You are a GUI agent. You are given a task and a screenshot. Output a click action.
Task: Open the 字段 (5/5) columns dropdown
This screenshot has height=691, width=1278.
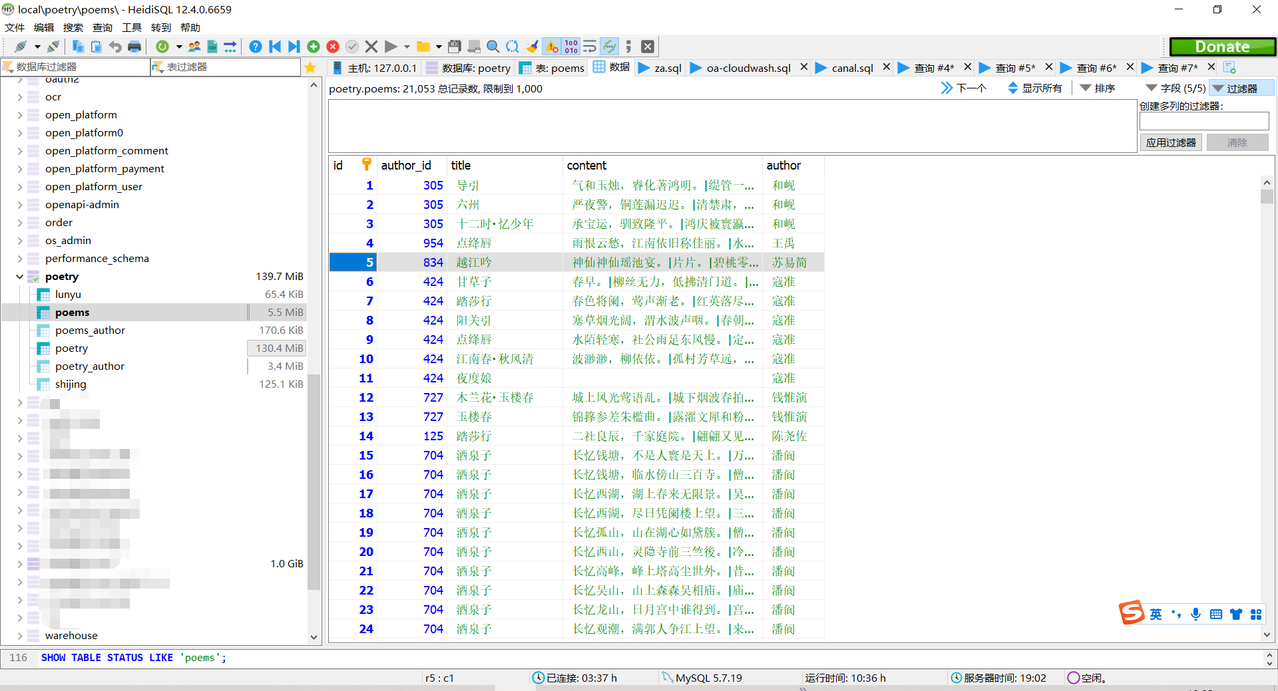[1175, 88]
